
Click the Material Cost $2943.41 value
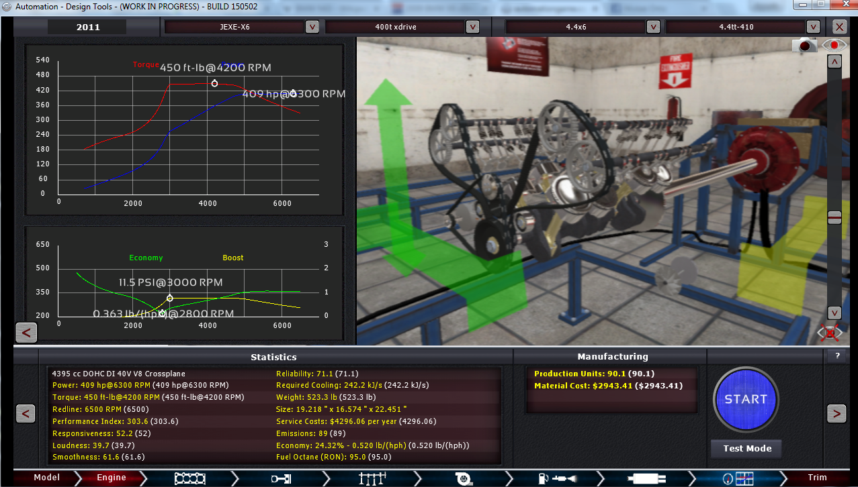click(x=608, y=386)
